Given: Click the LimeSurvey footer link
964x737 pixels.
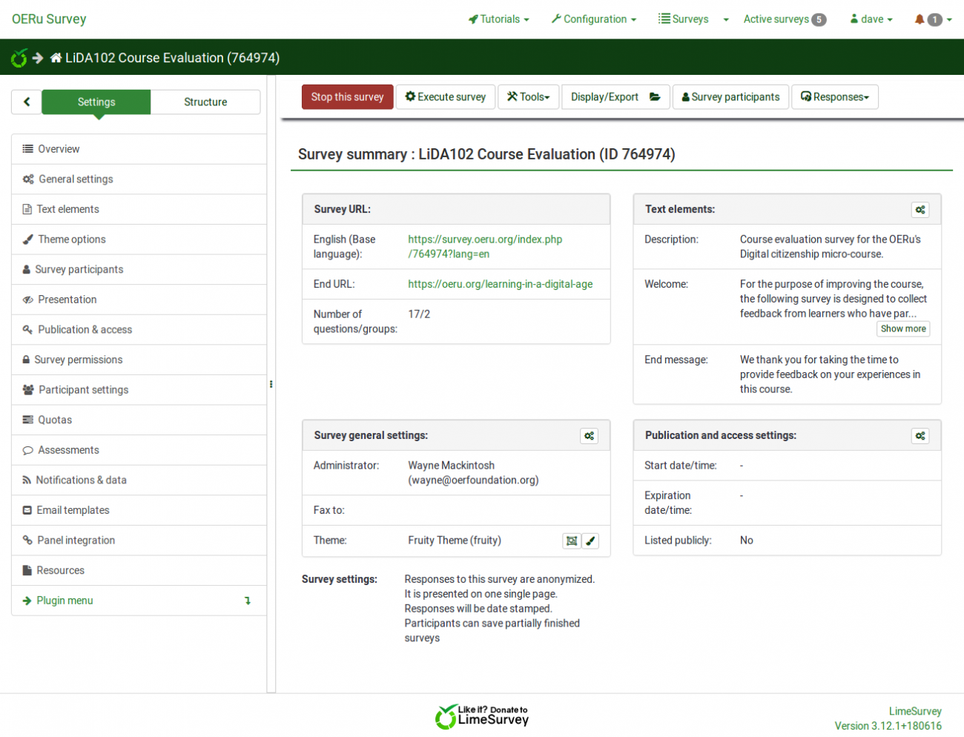Looking at the screenshot, I should click(915, 711).
